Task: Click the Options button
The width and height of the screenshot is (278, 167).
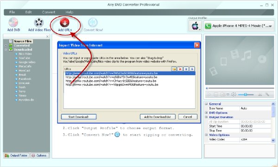Action: pyautogui.click(x=39, y=155)
